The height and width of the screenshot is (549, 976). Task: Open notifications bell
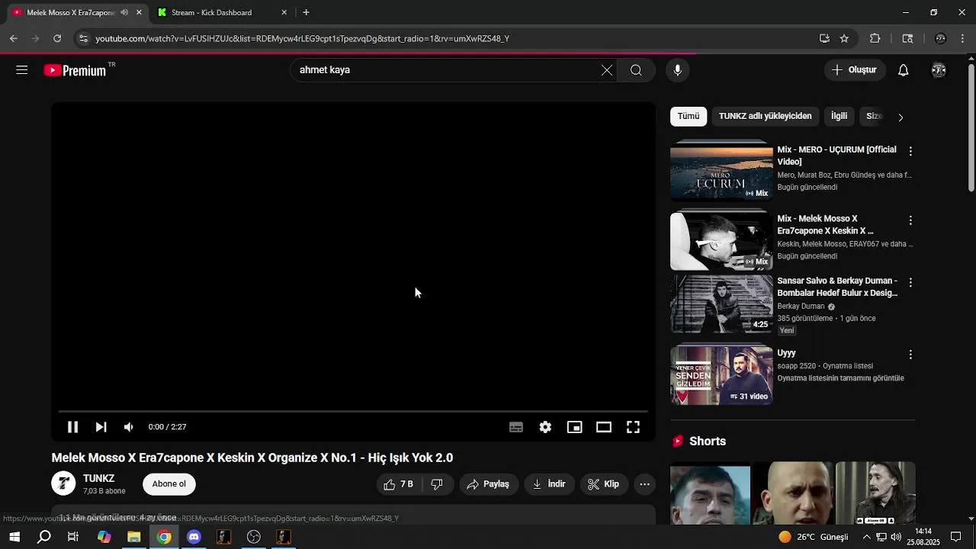pyautogui.click(x=903, y=70)
